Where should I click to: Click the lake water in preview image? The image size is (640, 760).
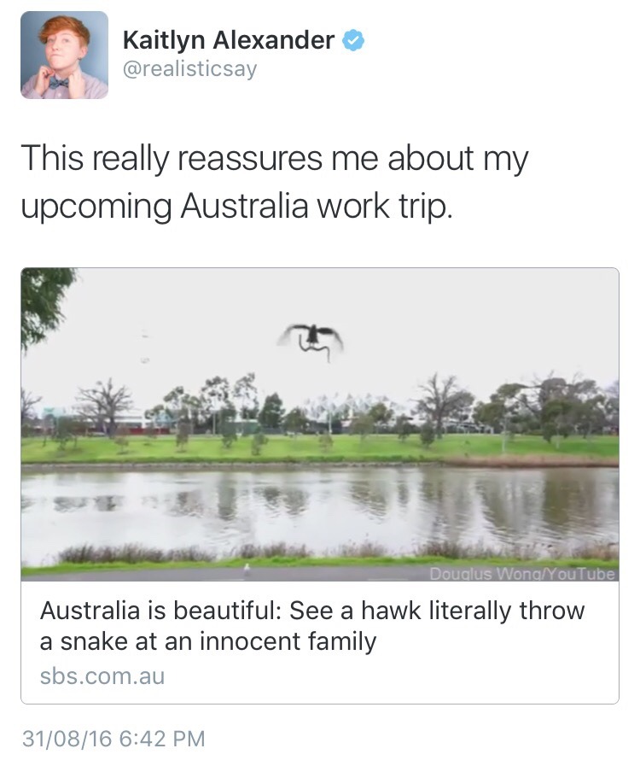[320, 508]
